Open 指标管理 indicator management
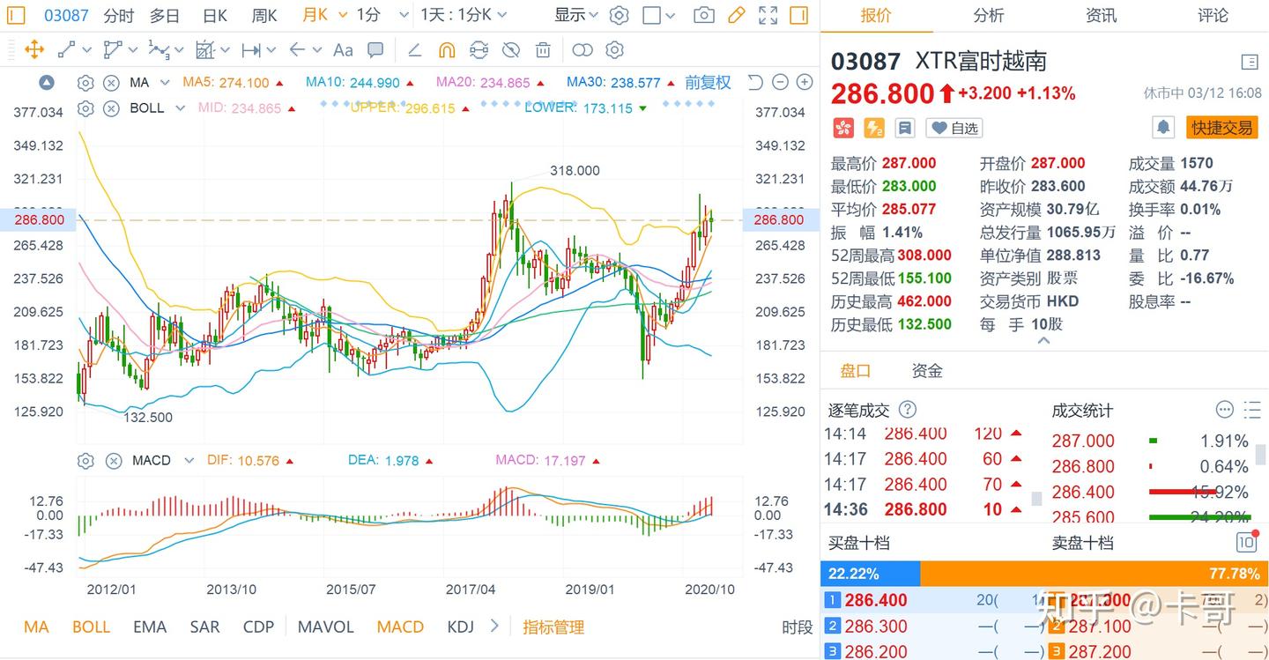1269x660 pixels. point(553,627)
